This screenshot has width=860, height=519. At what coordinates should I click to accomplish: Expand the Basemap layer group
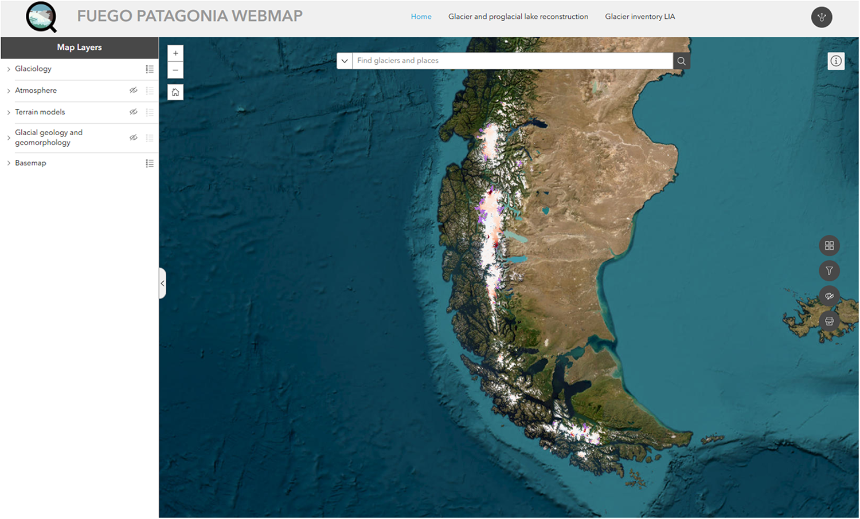pos(9,163)
